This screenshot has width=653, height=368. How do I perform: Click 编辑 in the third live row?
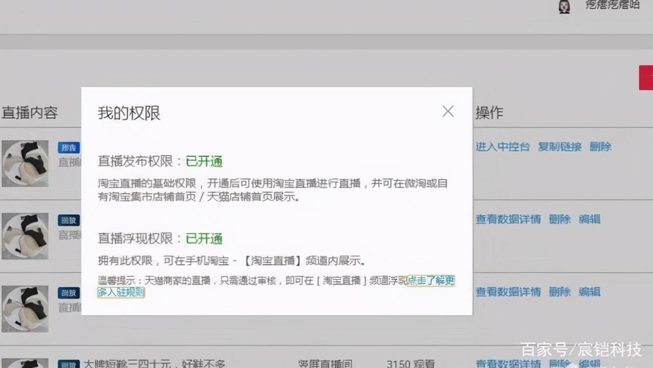pos(589,292)
